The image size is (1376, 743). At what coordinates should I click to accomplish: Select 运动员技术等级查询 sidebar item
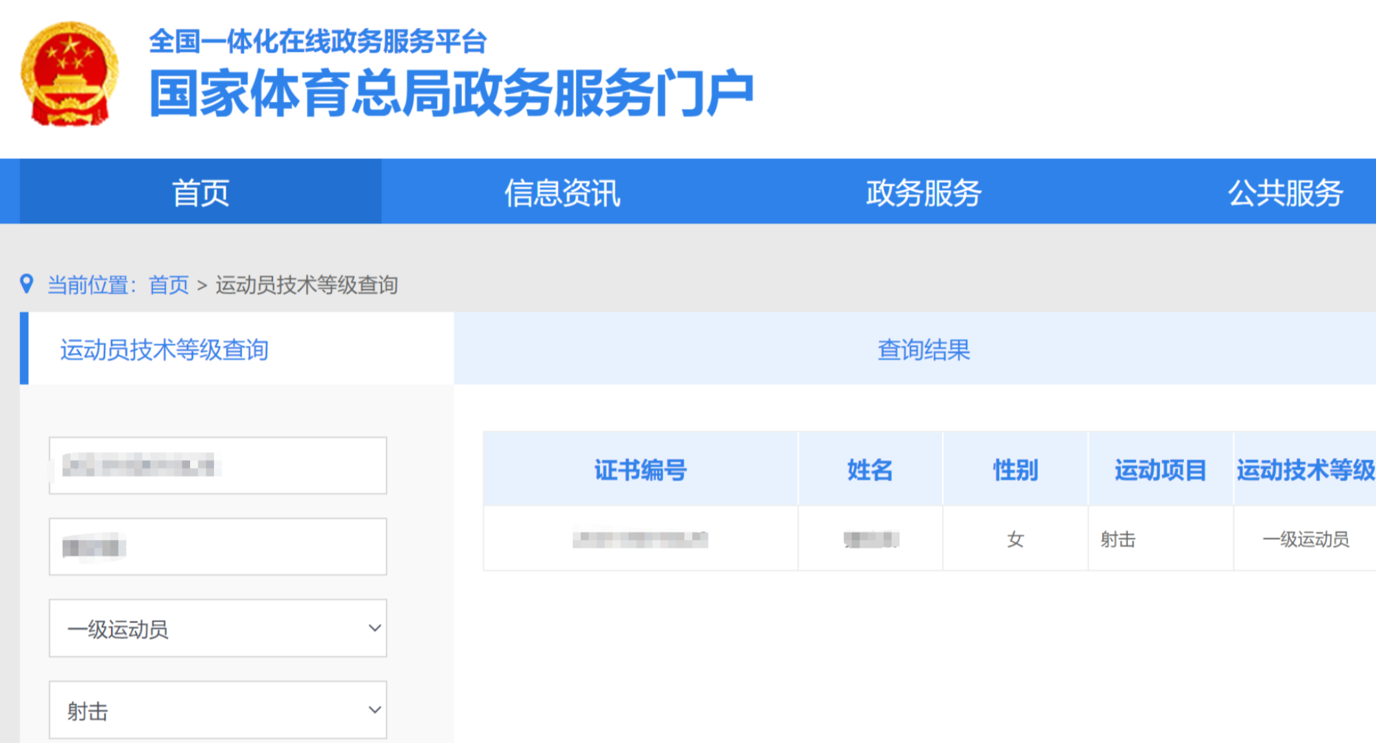[x=164, y=349]
